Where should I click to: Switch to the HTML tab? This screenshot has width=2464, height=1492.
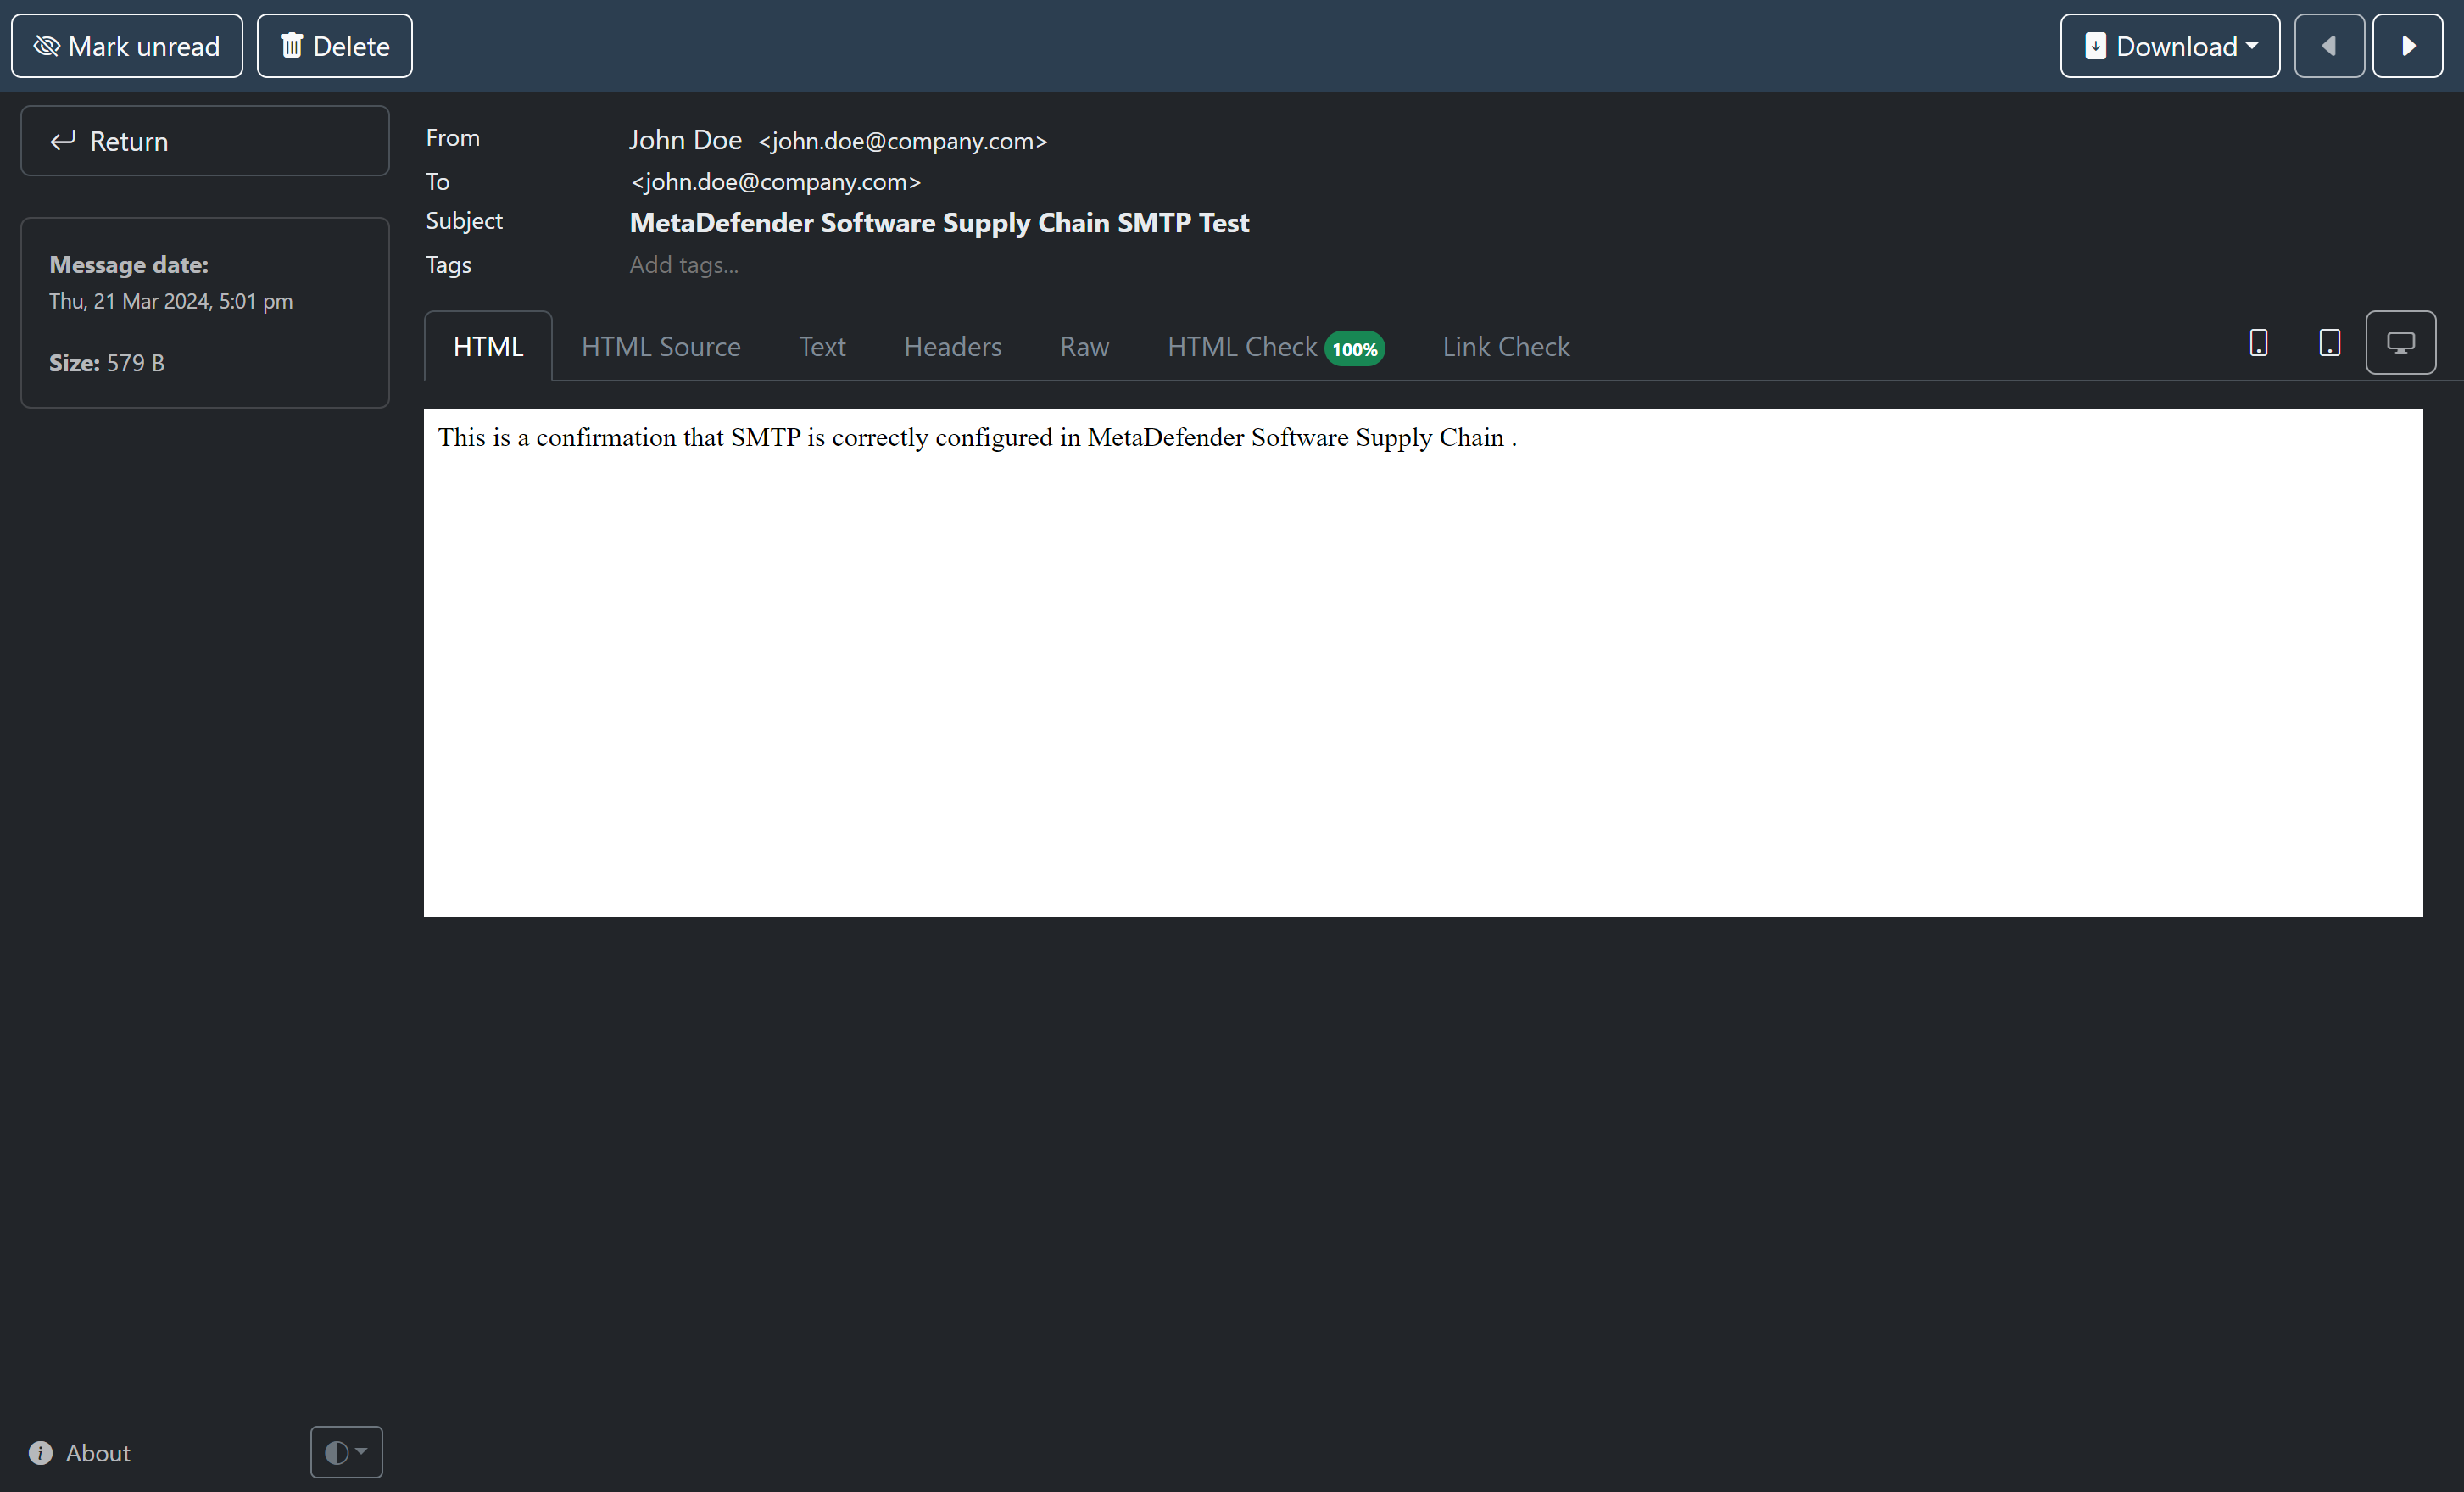click(488, 346)
